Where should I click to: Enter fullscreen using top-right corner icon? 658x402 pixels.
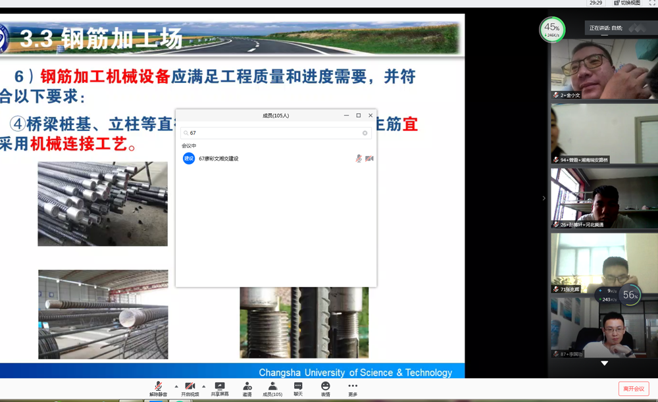tap(652, 3)
